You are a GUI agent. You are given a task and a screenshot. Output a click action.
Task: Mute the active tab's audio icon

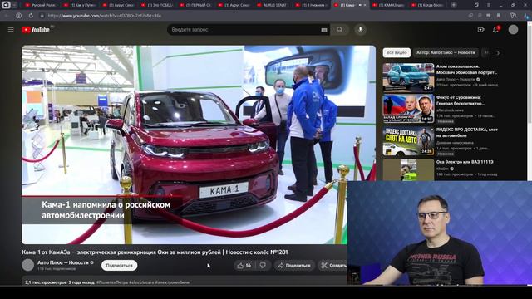(x=360, y=5)
